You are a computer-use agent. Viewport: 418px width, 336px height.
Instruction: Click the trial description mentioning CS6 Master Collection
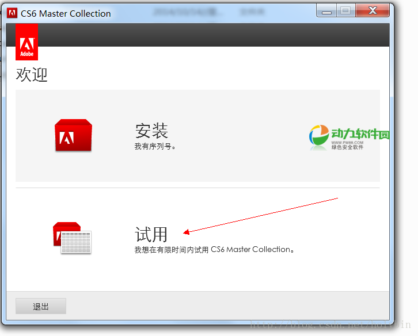pos(214,250)
